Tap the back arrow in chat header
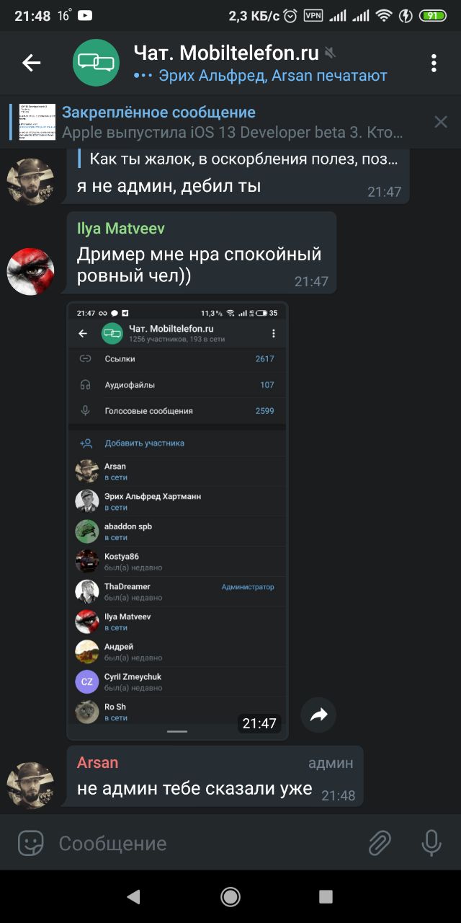This screenshot has height=923, width=461. [31, 63]
